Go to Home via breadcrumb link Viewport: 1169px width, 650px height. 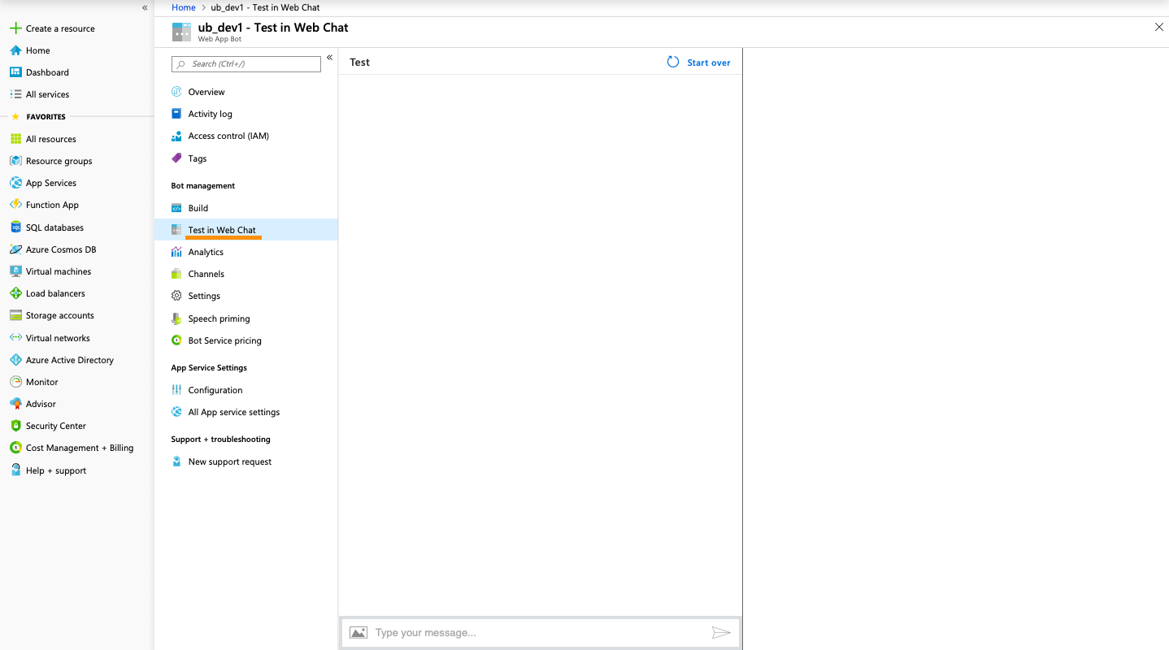[x=184, y=7]
